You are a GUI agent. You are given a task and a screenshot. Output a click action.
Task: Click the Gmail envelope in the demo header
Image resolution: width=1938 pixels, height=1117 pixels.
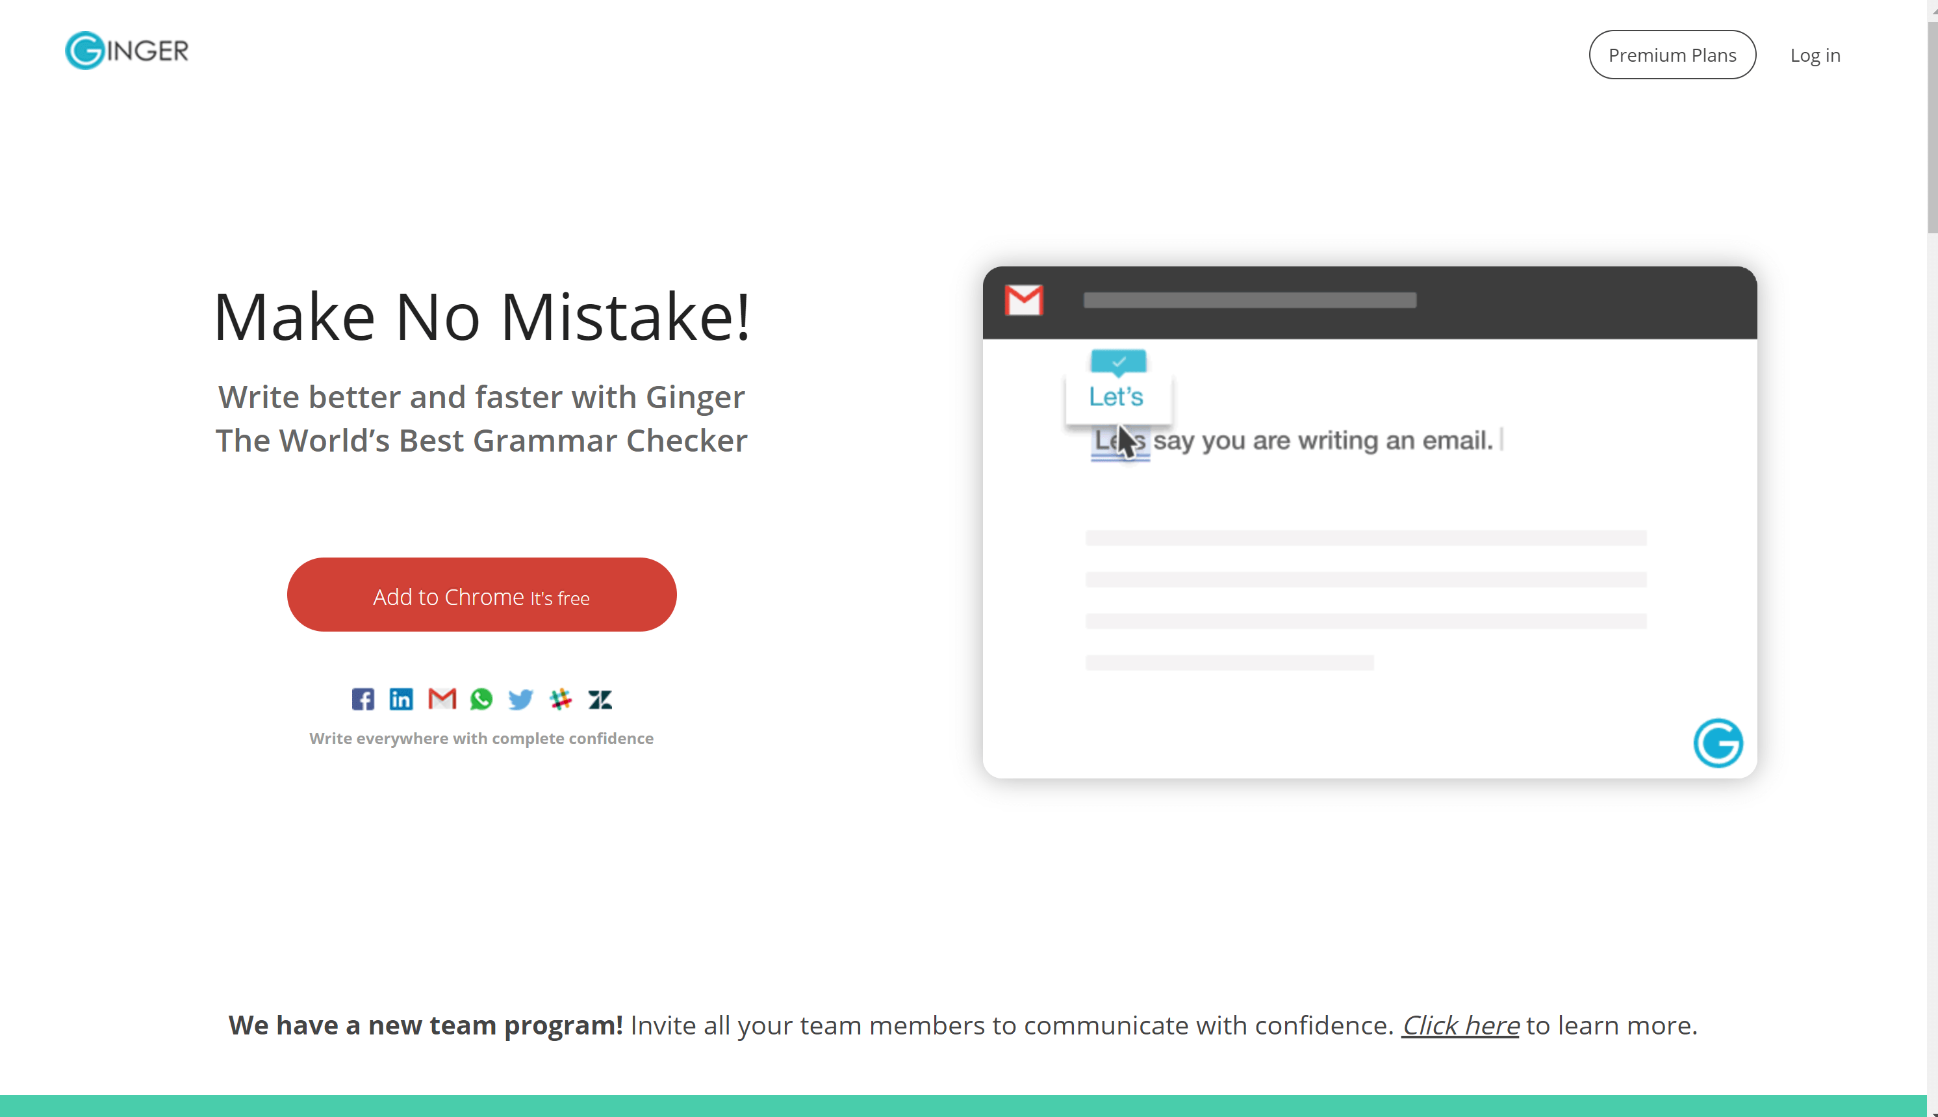[1024, 300]
